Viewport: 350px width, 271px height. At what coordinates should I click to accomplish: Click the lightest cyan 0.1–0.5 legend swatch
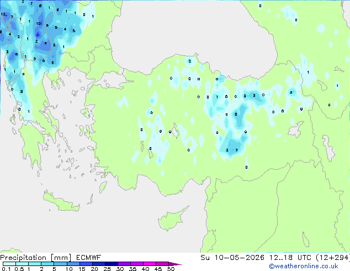9,264
